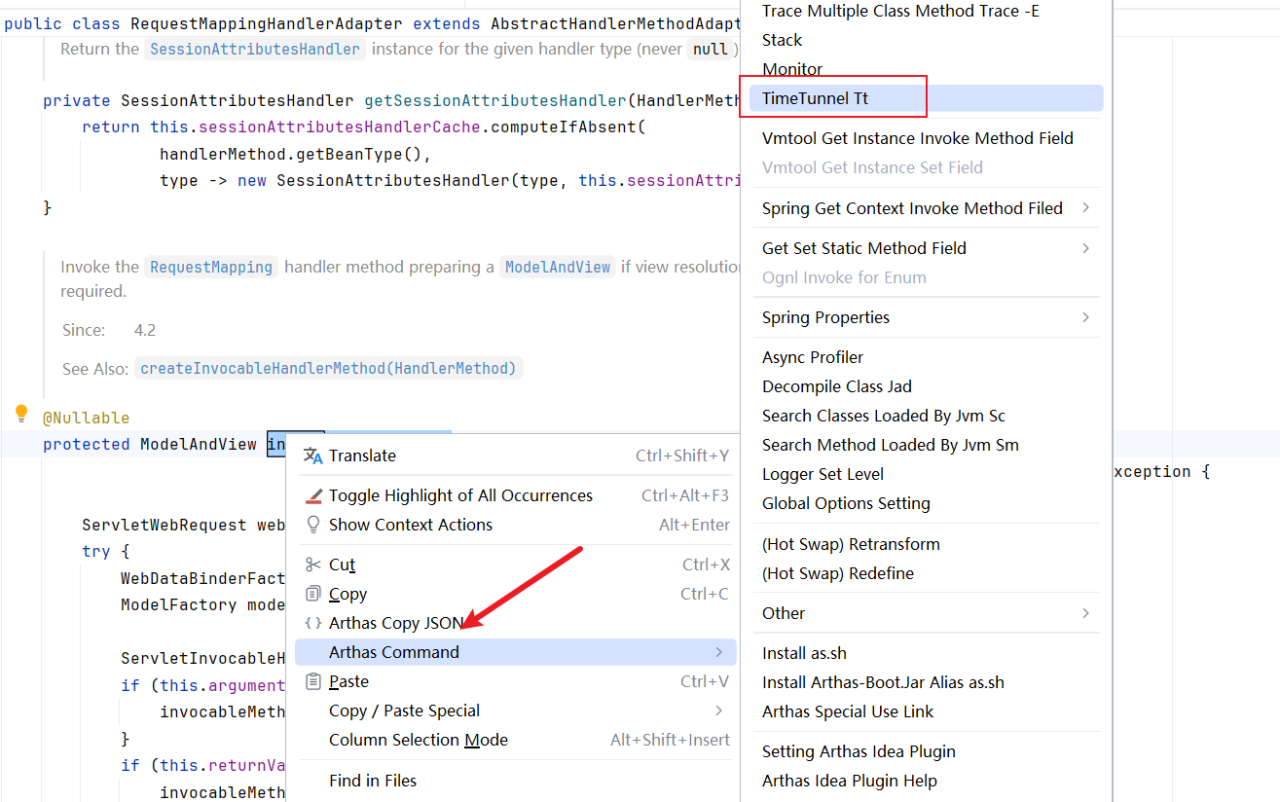This screenshot has height=802, width=1280.
Task: Click the scissors Cut icon
Action: pos(312,565)
